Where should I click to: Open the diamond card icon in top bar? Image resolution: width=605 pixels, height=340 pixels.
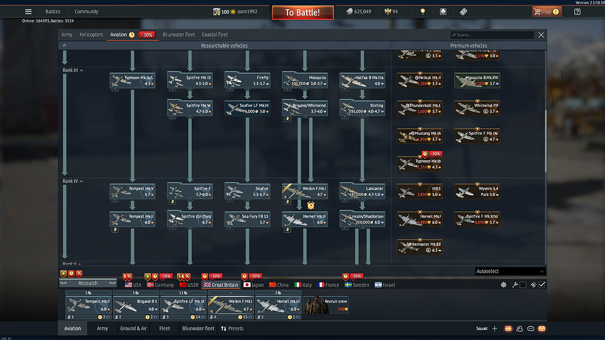point(443,11)
